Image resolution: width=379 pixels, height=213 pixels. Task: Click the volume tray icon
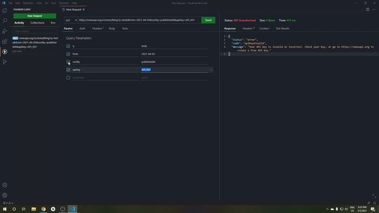tap(346, 209)
